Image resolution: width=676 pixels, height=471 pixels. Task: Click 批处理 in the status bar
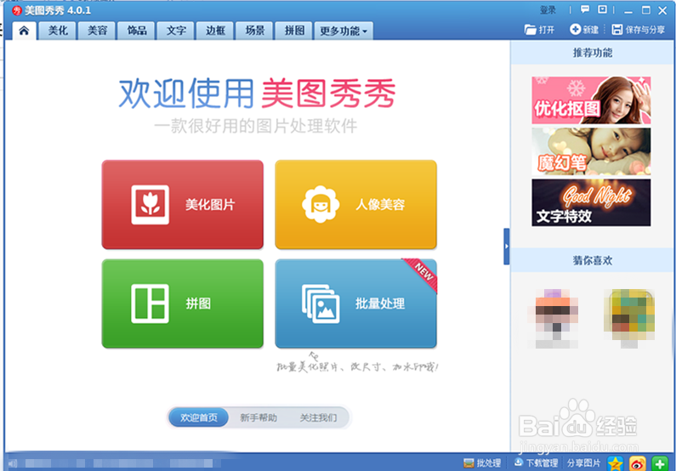[x=482, y=463]
